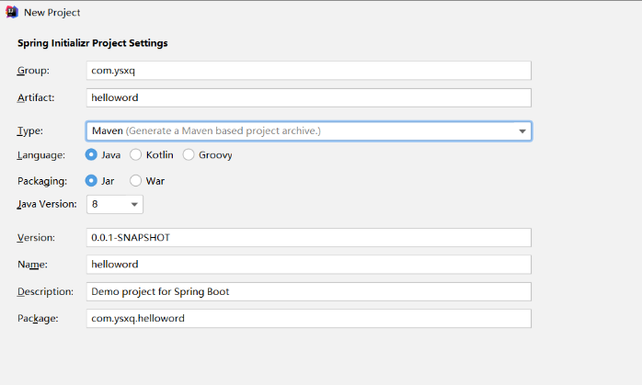Click into the Name input field

308,265
